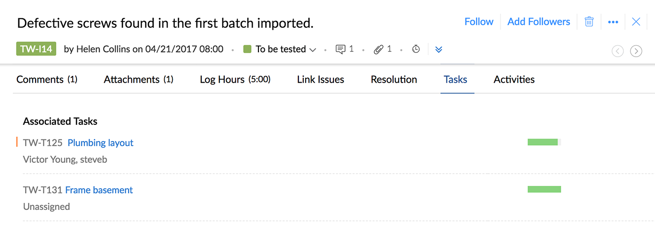
Task: Open the paperclip attachment icon
Action: click(379, 49)
